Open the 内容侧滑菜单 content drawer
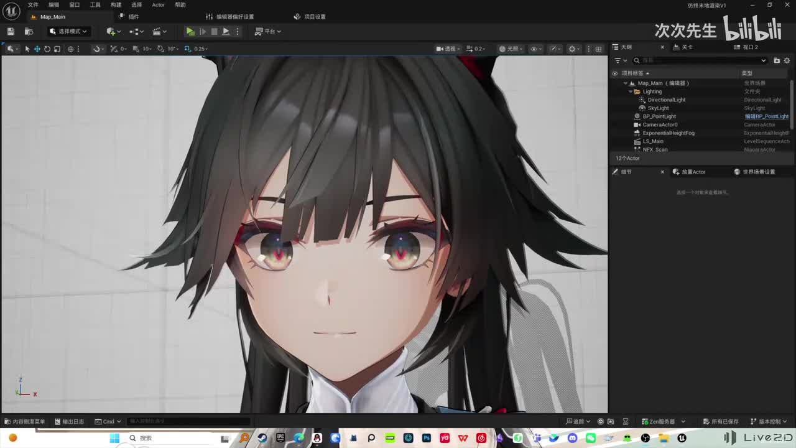The height and width of the screenshot is (448, 796). pyautogui.click(x=24, y=421)
